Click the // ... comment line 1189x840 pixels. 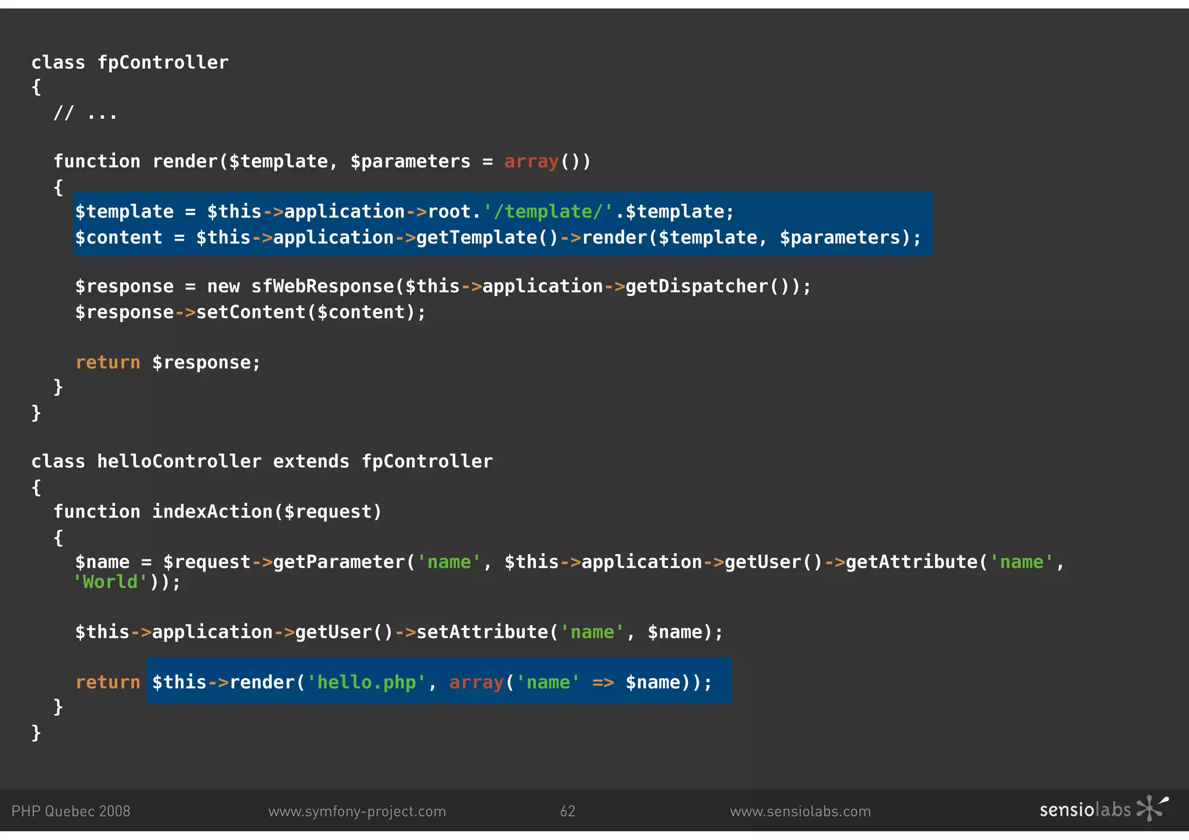[85, 112]
